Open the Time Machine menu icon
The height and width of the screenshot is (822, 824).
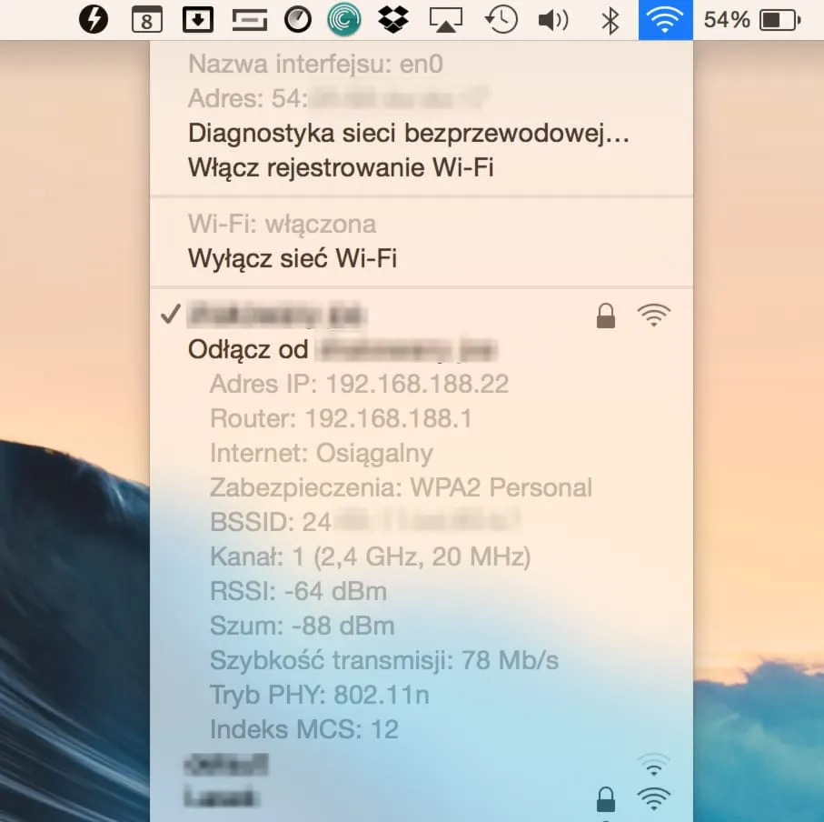pyautogui.click(x=501, y=20)
